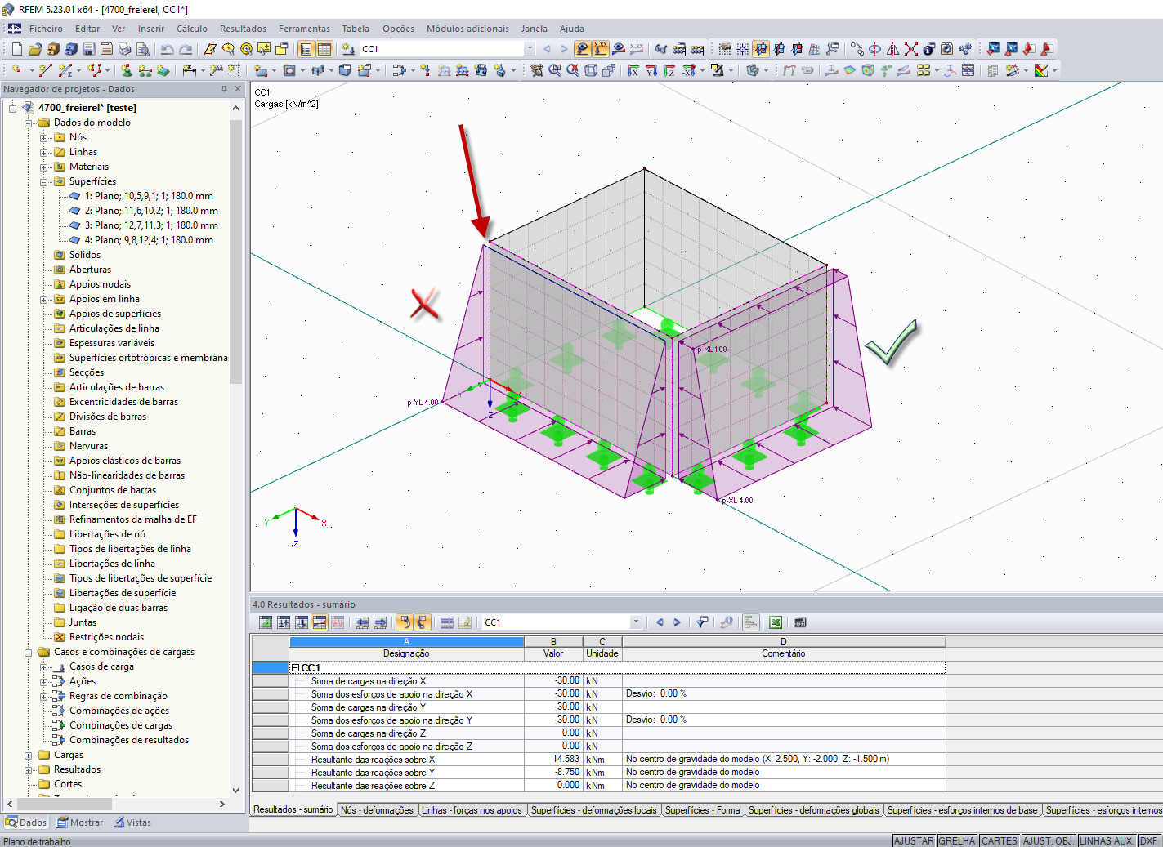Screen dimensions: 1163x847
Task: Collapse the CC1 row group in results table
Action: click(296, 667)
